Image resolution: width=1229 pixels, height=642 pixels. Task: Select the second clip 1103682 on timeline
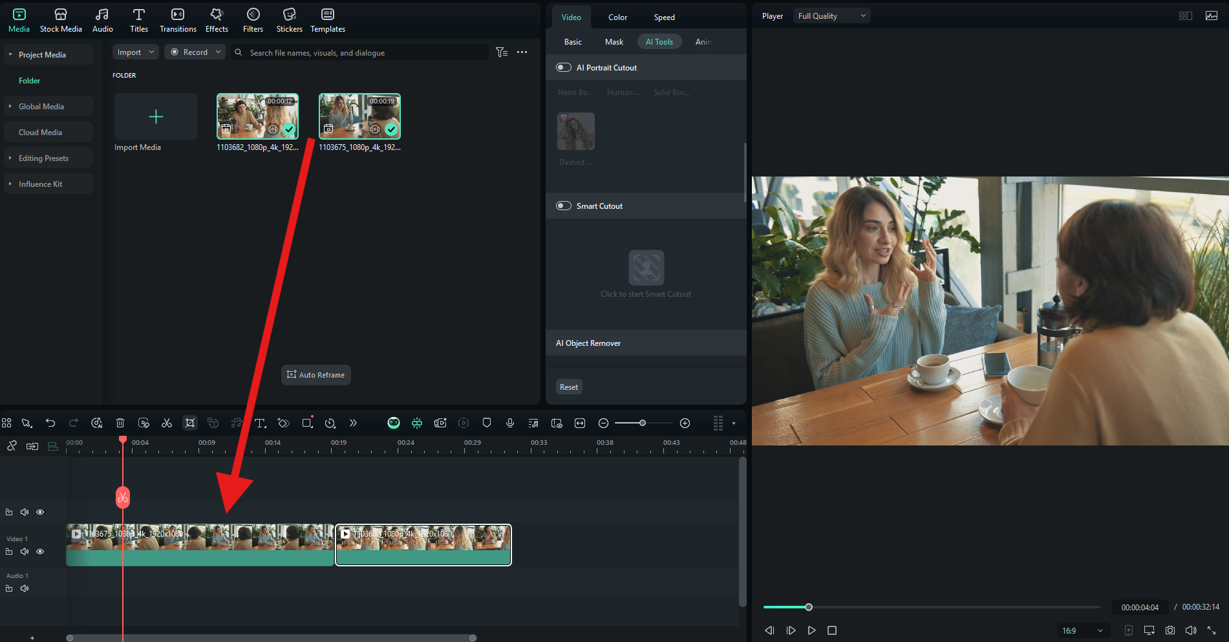[423, 545]
